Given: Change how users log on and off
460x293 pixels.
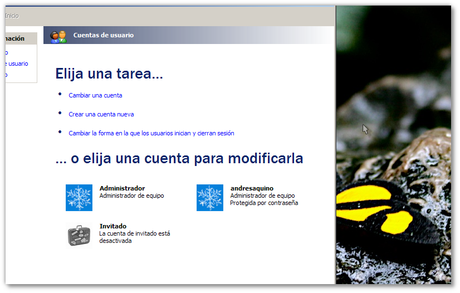Looking at the screenshot, I should (151, 133).
